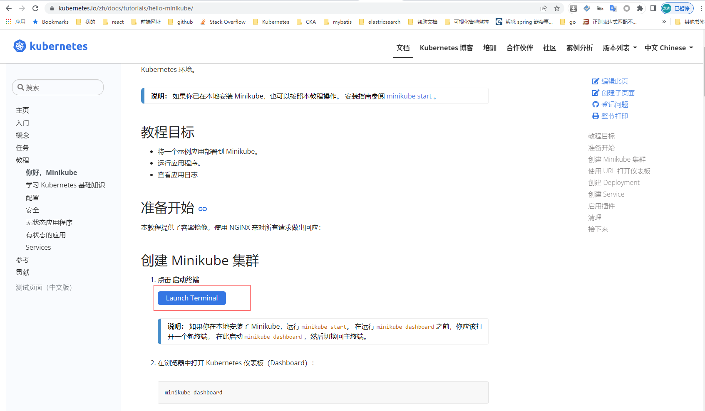Open the 培训 navigation item
This screenshot has height=411, width=705.
[x=490, y=48]
